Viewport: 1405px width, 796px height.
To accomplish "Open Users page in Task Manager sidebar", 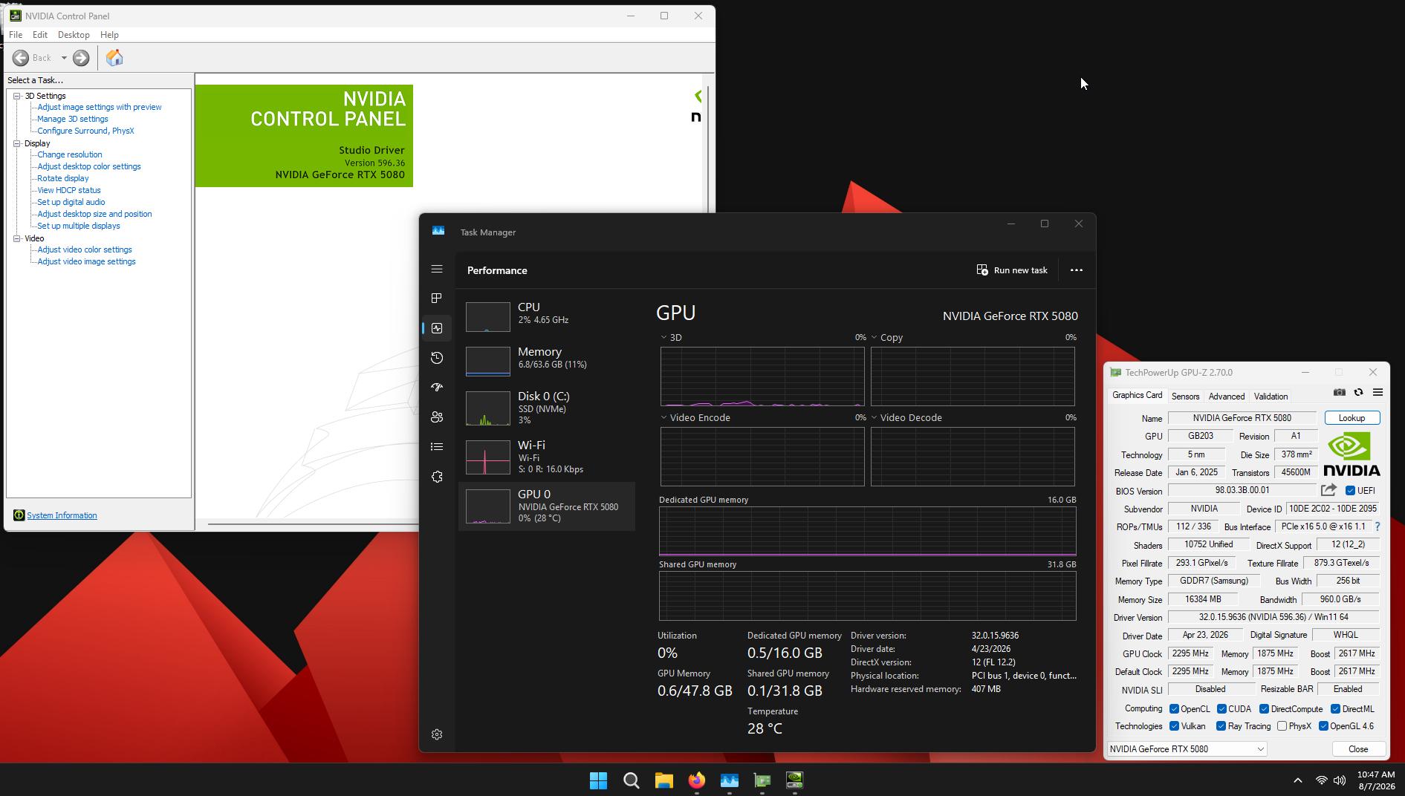I will [x=437, y=417].
